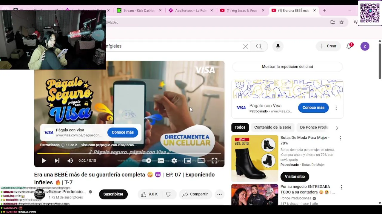Click 'Págalo con Visa' sidebar ad title
The height and width of the screenshot is (214, 382).
click(x=265, y=106)
